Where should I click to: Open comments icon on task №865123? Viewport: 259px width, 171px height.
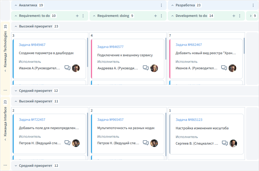click(225, 143)
